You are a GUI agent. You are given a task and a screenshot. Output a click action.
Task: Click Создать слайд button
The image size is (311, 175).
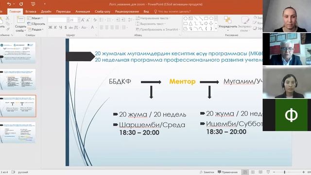(20, 24)
